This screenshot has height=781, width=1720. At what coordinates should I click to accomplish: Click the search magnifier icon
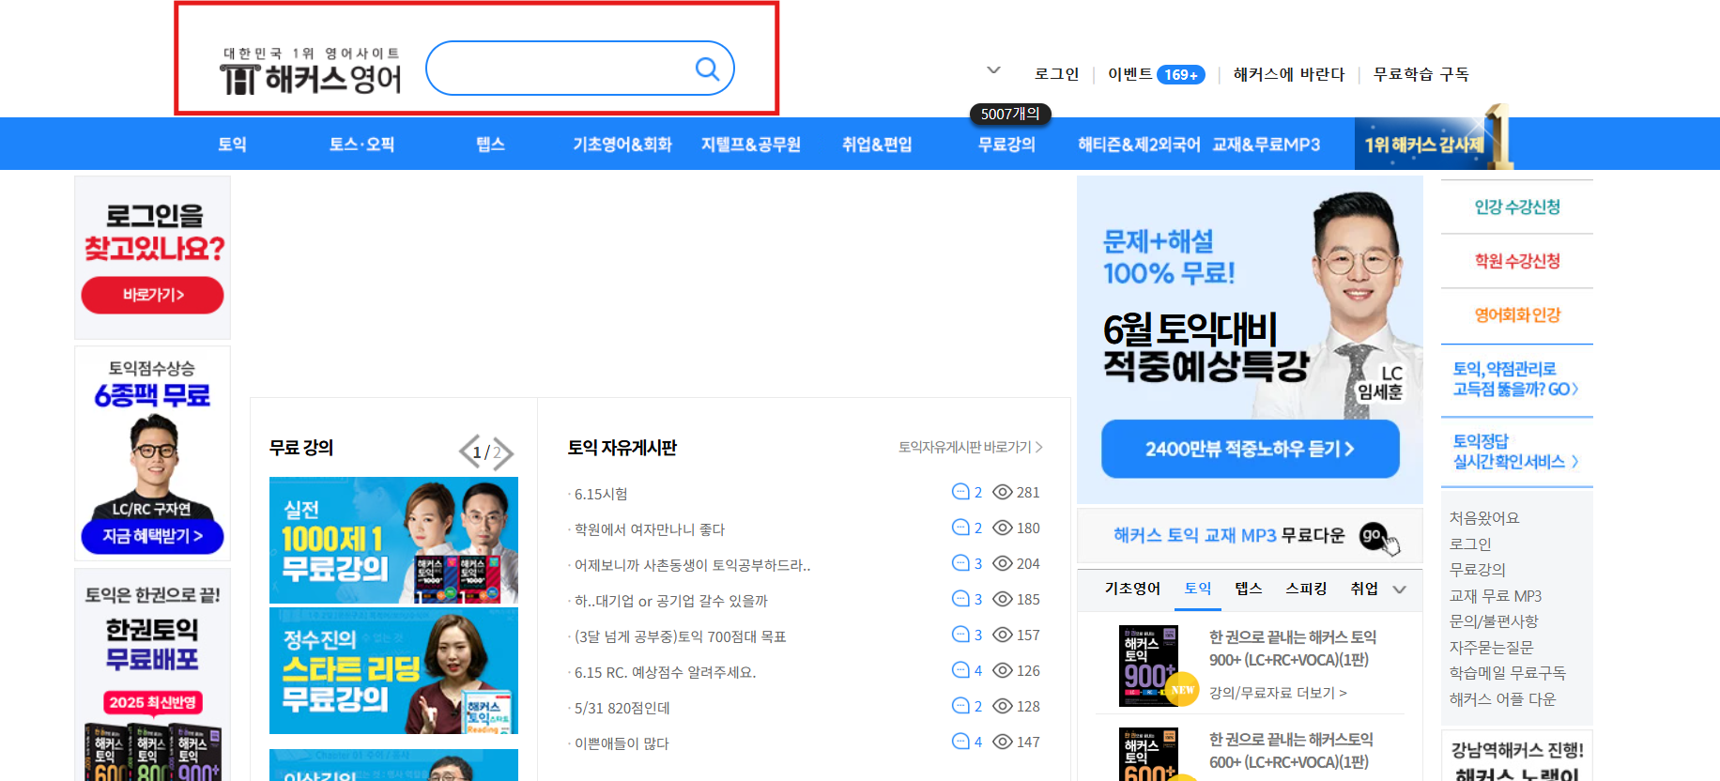[x=707, y=69]
